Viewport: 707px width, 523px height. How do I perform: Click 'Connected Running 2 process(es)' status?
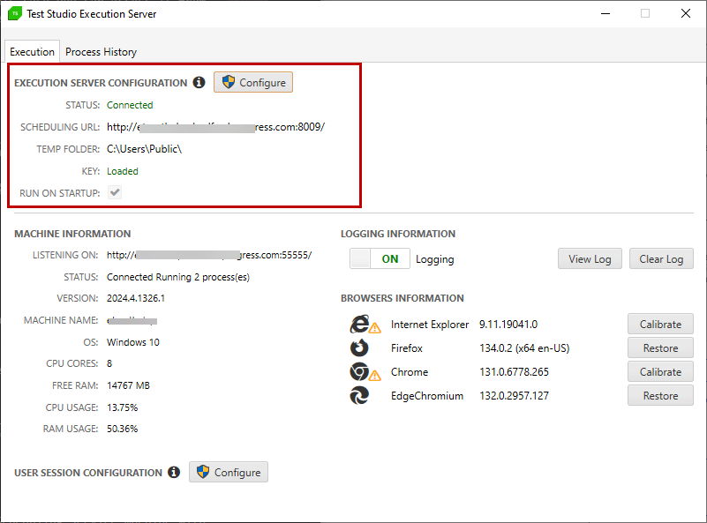click(x=178, y=277)
